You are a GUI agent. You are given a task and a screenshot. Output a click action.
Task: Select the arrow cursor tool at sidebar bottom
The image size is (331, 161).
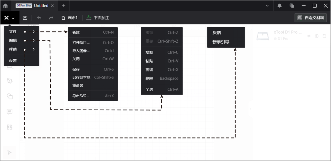coord(10,152)
